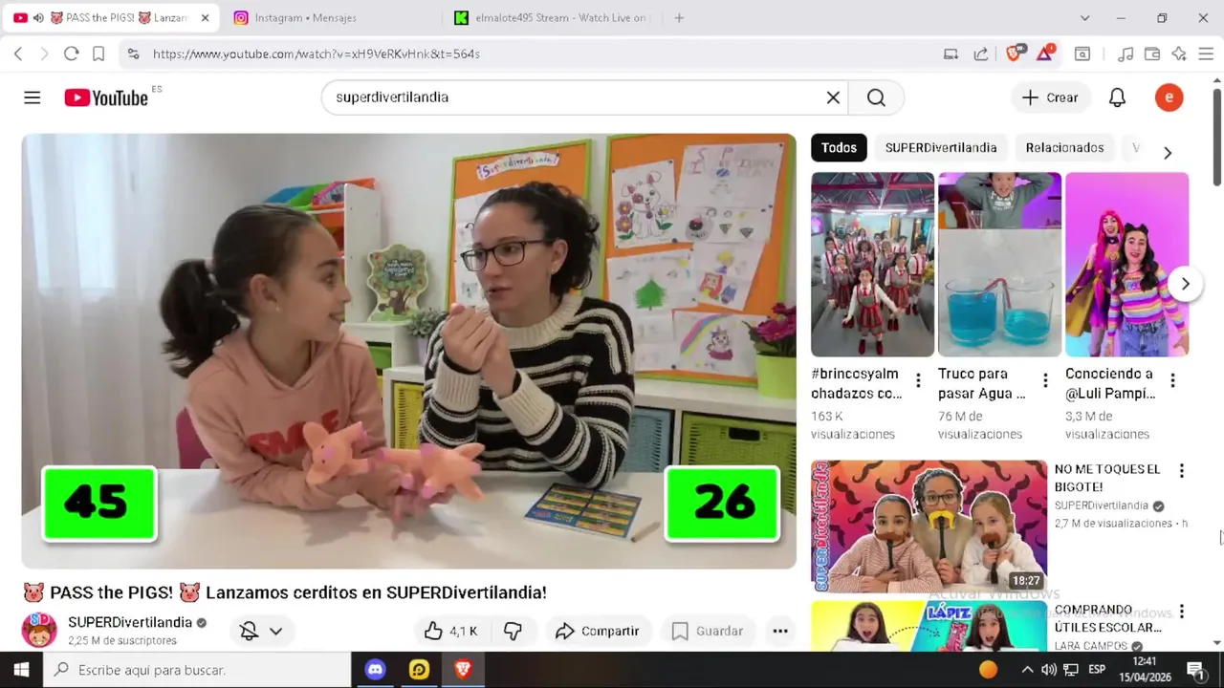
Task: Open the Leo AI sparkle icon
Action: 1179,54
